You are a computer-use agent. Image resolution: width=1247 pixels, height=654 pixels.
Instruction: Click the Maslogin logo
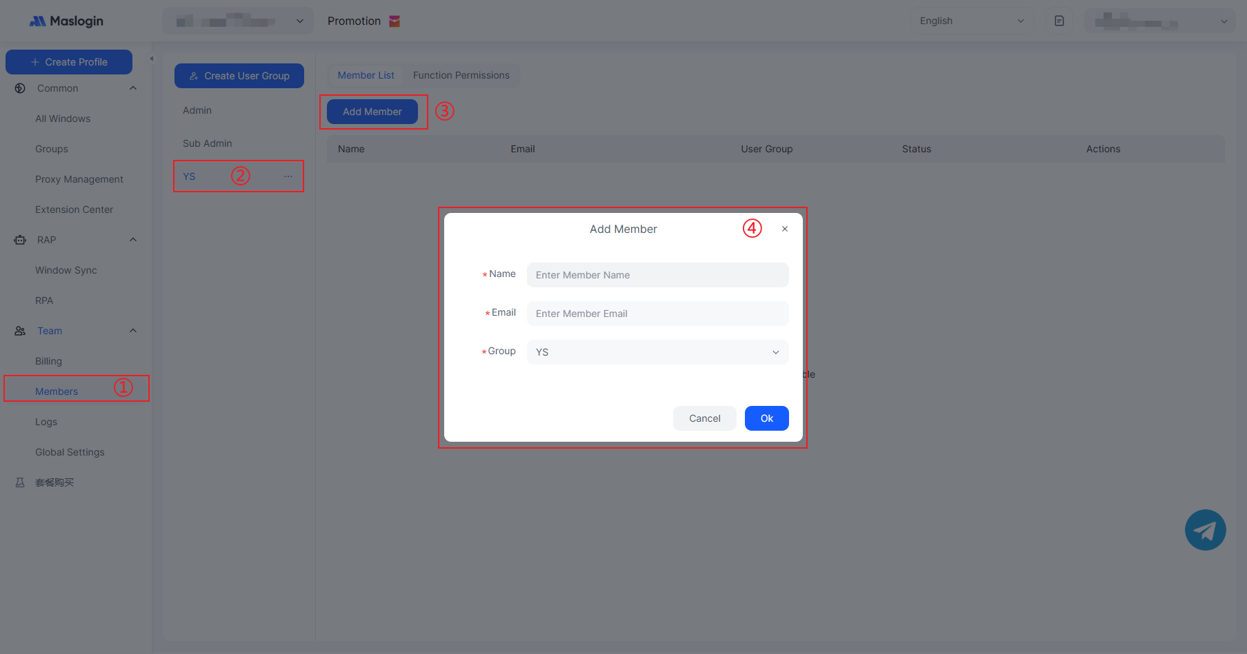[x=66, y=21]
